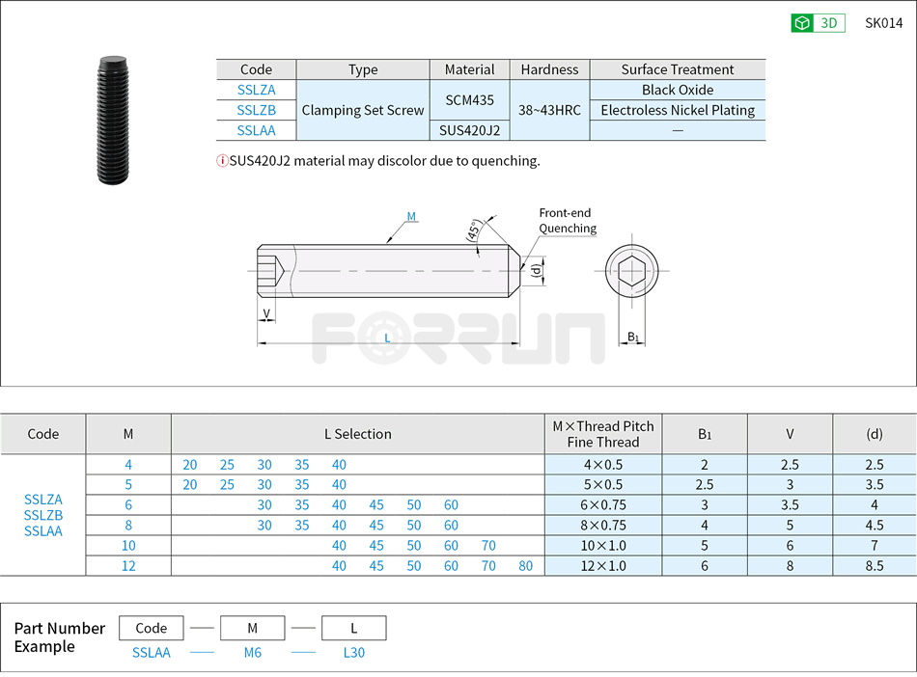Open the 3D cube preview icon
This screenshot has width=917, height=677.
pyautogui.click(x=800, y=22)
